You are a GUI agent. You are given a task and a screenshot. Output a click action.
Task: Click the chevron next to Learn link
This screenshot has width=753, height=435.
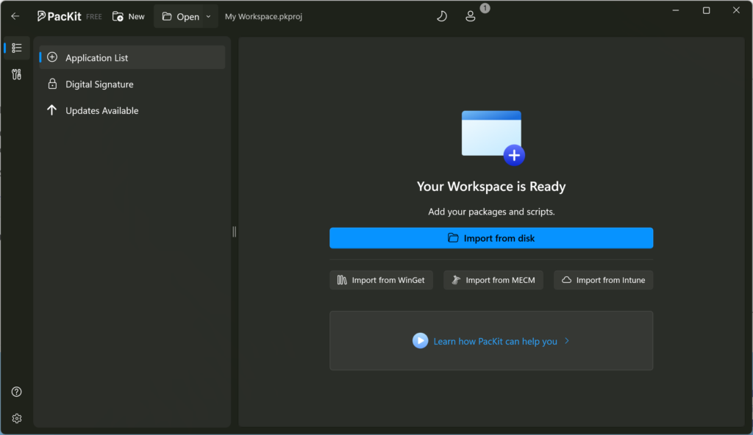pos(567,341)
